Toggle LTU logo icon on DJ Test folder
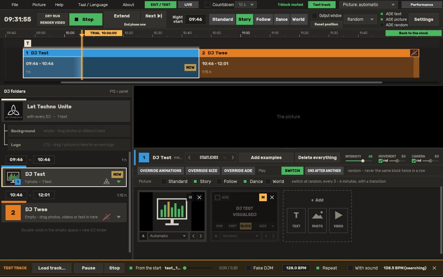The image size is (443, 277). (107, 181)
